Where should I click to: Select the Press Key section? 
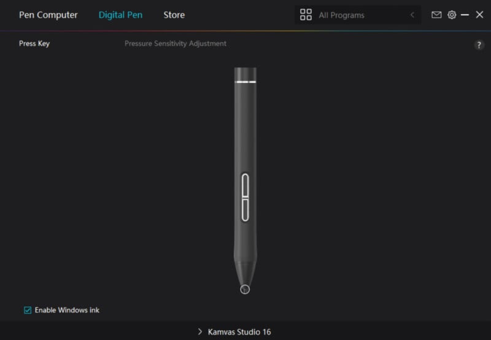click(34, 44)
